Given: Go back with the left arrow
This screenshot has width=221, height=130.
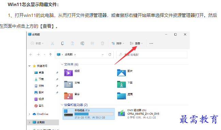Looking at the screenshot, I should coord(31,55).
